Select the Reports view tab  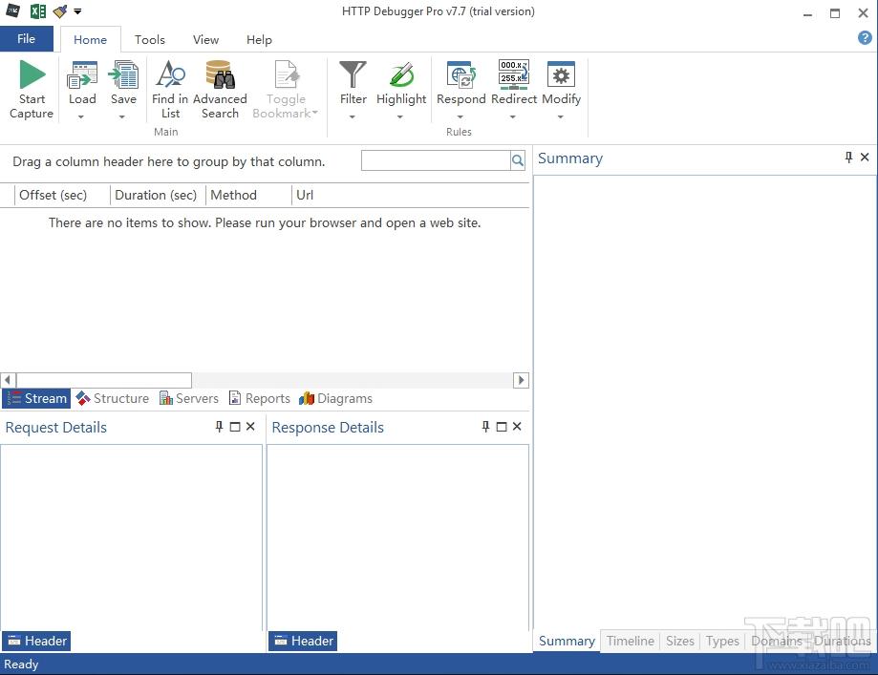260,398
